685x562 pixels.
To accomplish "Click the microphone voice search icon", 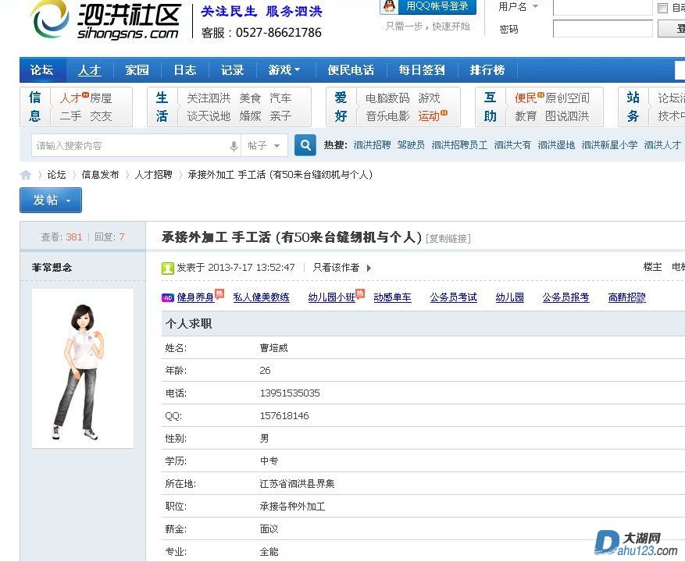I will click(x=234, y=146).
